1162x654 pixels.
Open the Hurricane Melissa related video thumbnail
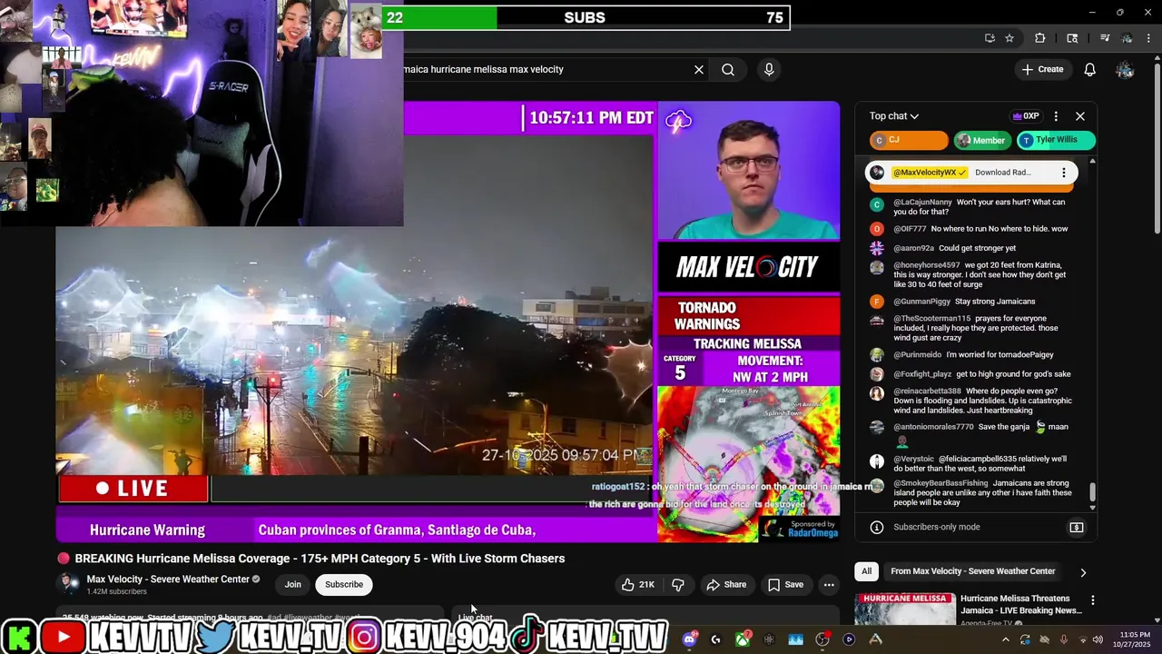point(905,609)
